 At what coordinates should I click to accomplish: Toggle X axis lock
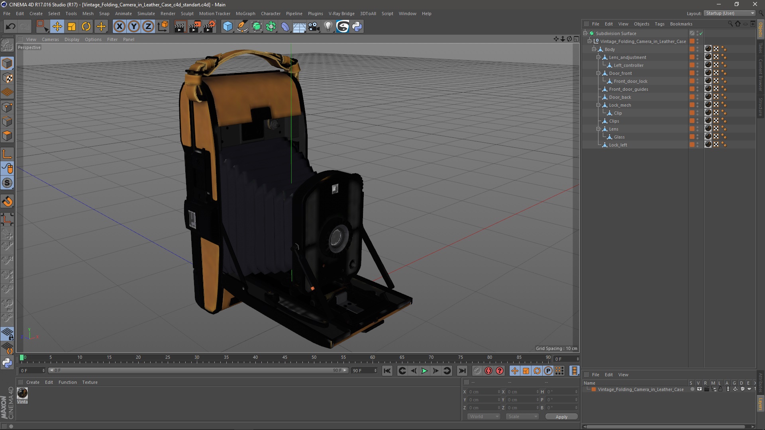[x=119, y=27]
